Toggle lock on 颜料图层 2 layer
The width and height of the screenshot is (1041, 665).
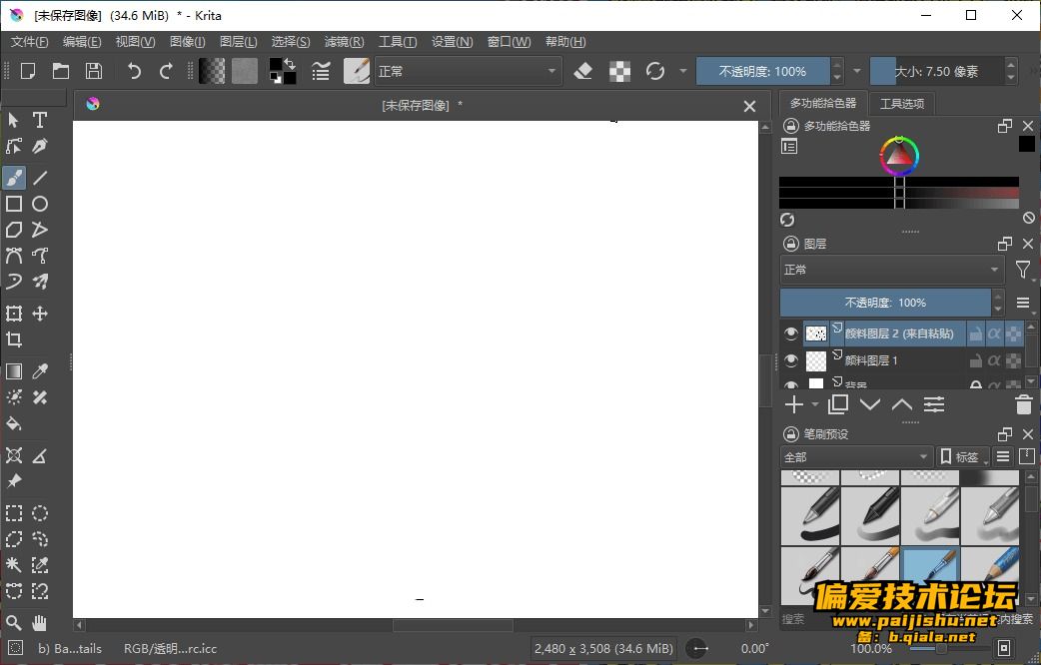tap(975, 333)
